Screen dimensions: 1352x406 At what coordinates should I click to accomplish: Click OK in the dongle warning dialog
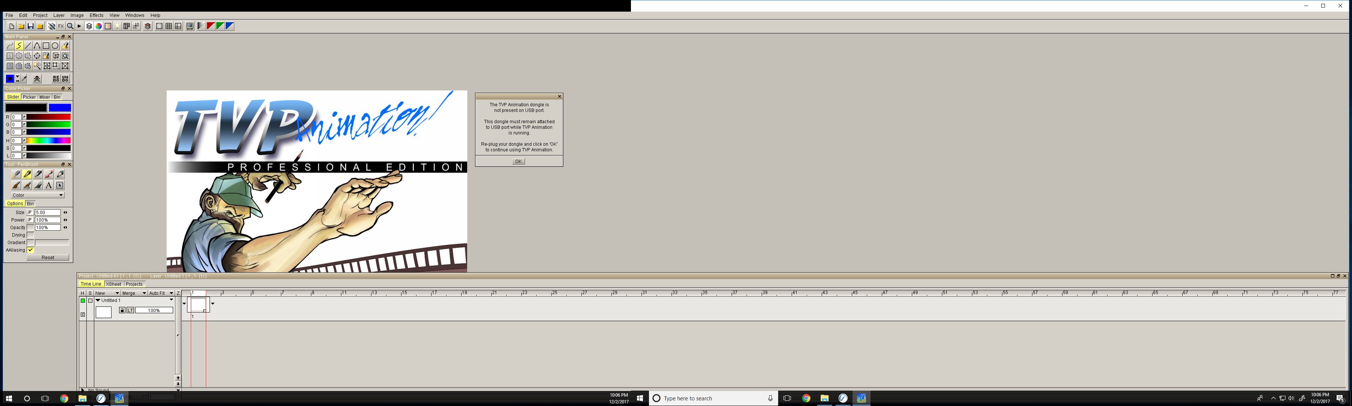519,161
